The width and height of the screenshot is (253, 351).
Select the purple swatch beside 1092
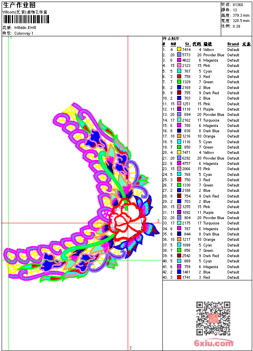click(179, 212)
